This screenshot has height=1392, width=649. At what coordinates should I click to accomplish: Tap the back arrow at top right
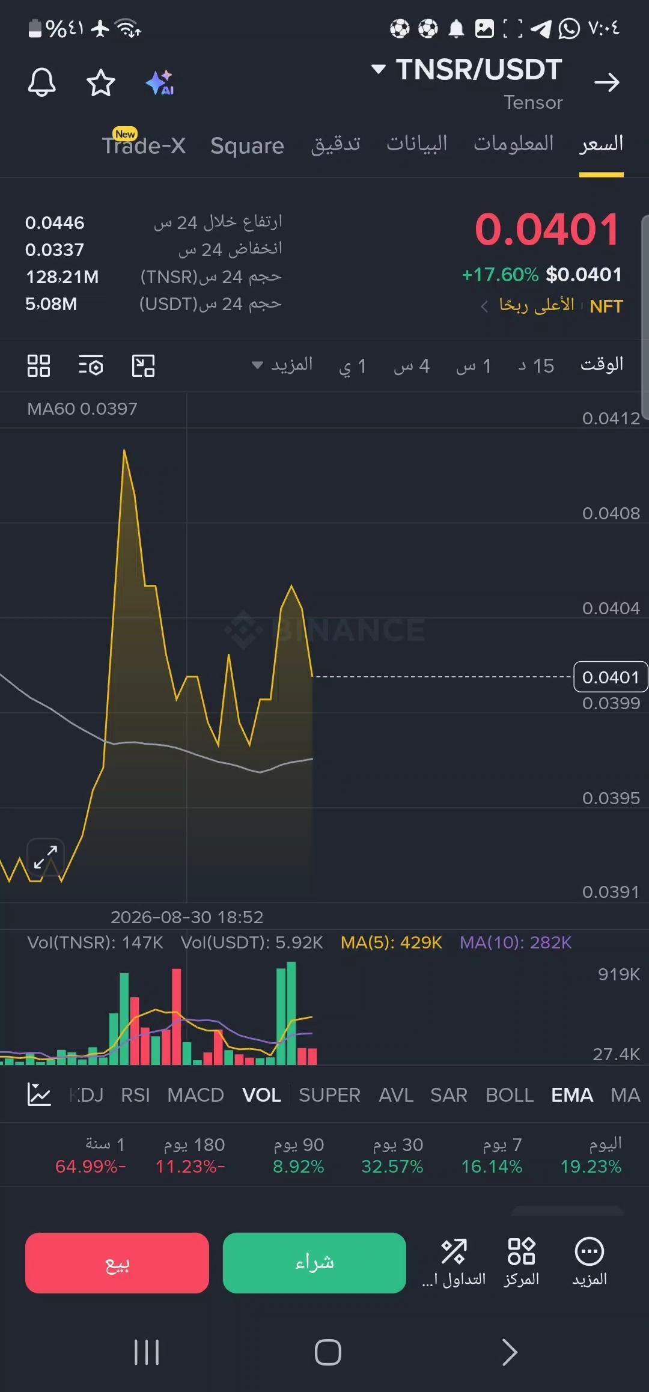coord(606,82)
